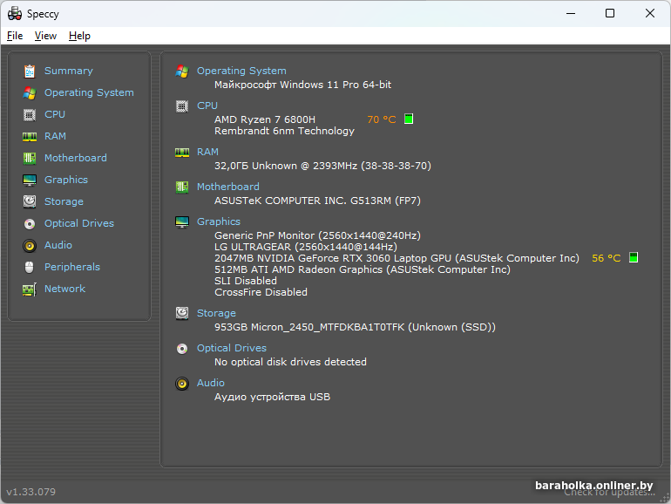Image resolution: width=671 pixels, height=504 pixels.
Task: Click the 56 °C GPU temperature value
Action: pos(606,258)
